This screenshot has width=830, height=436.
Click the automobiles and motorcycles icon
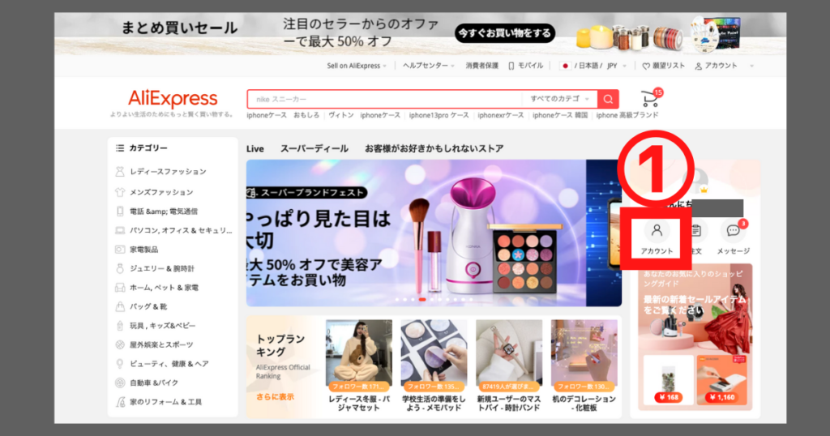(x=120, y=383)
